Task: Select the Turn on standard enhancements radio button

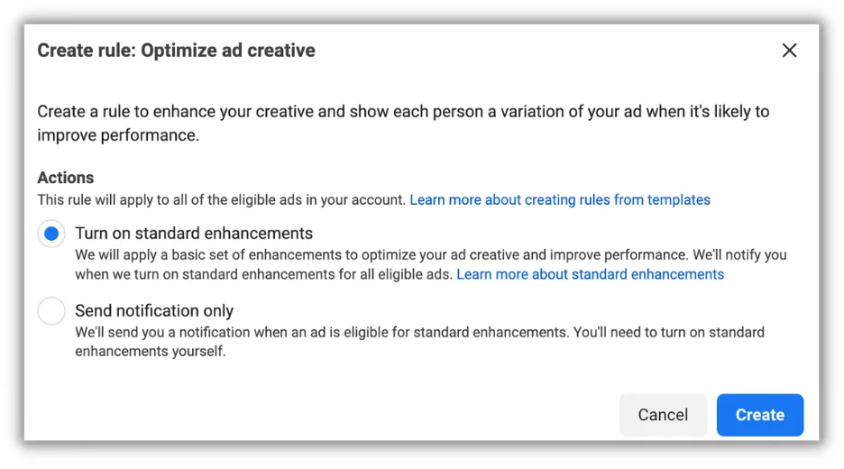Action: (x=51, y=234)
